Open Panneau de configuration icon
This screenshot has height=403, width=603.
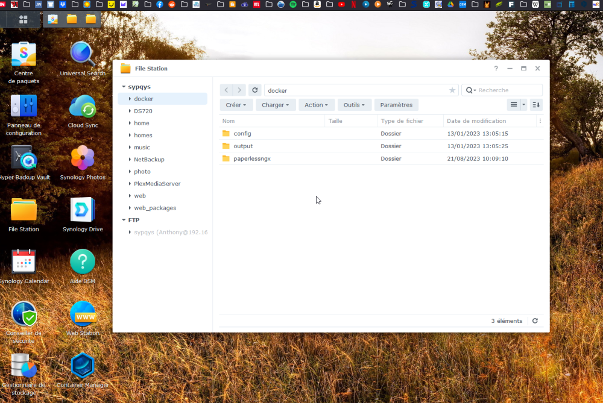[24, 107]
